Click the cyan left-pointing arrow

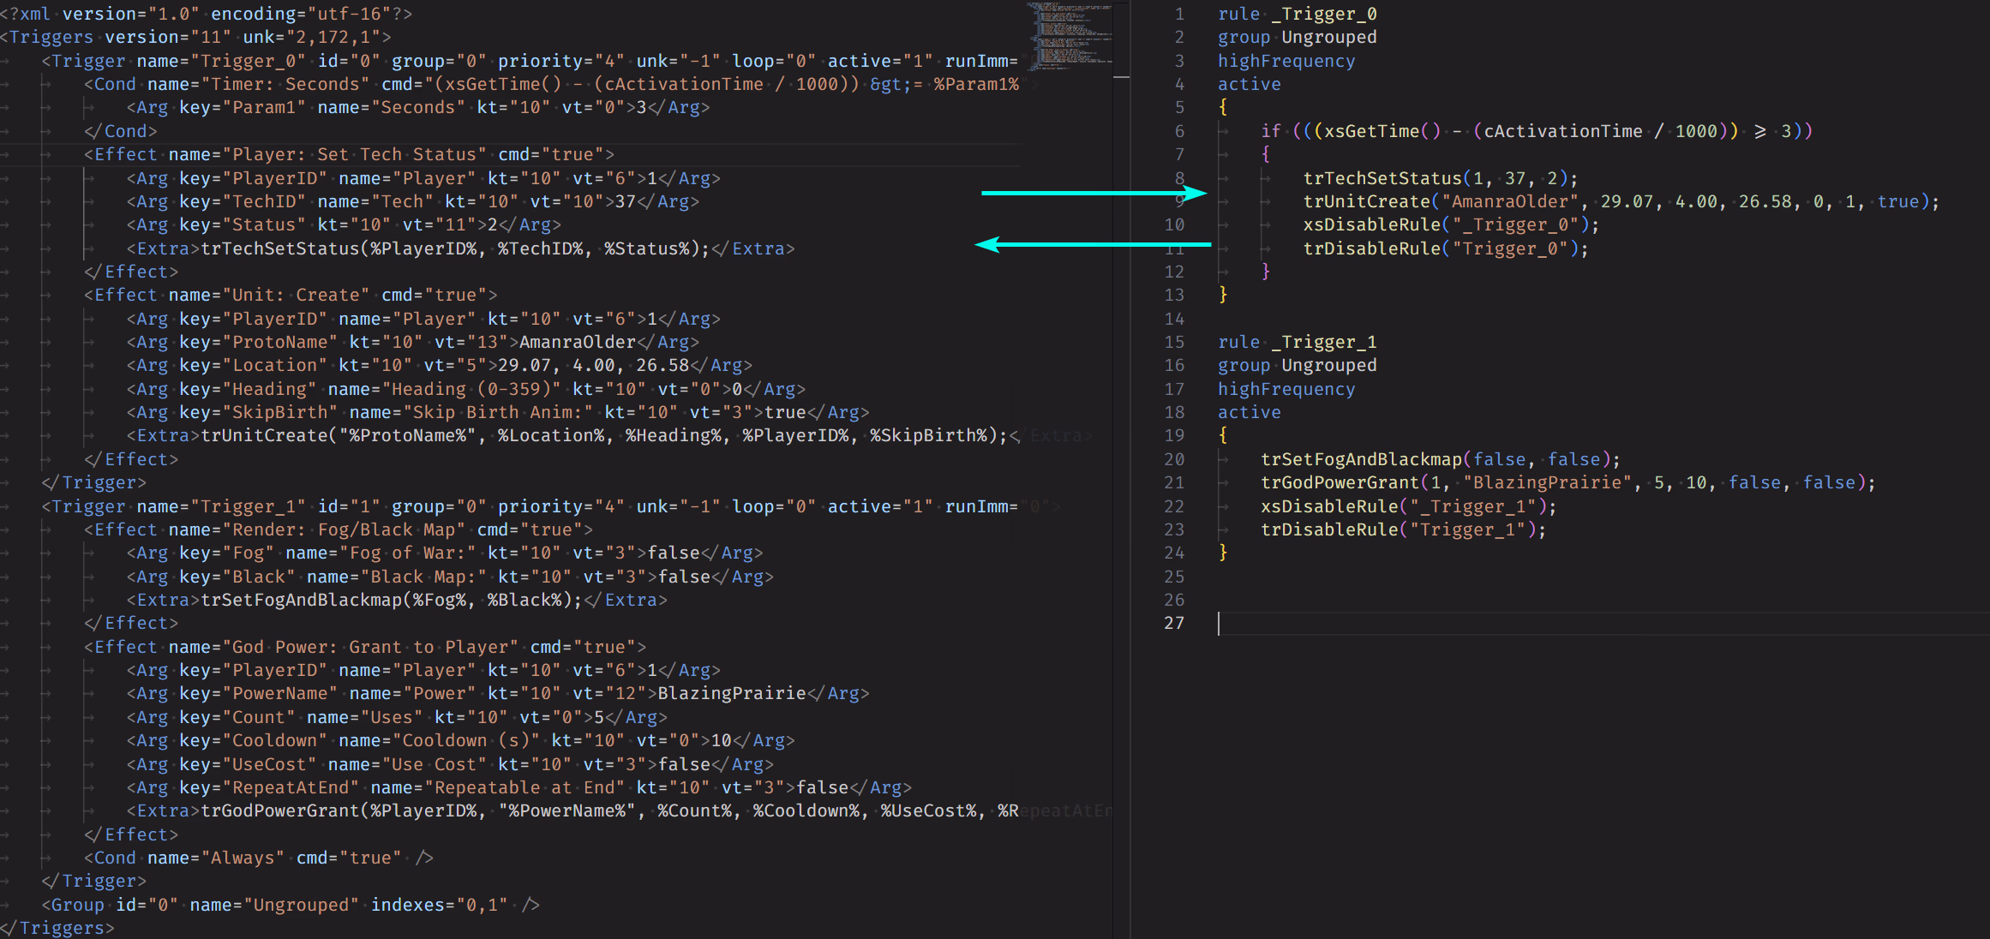1093,245
